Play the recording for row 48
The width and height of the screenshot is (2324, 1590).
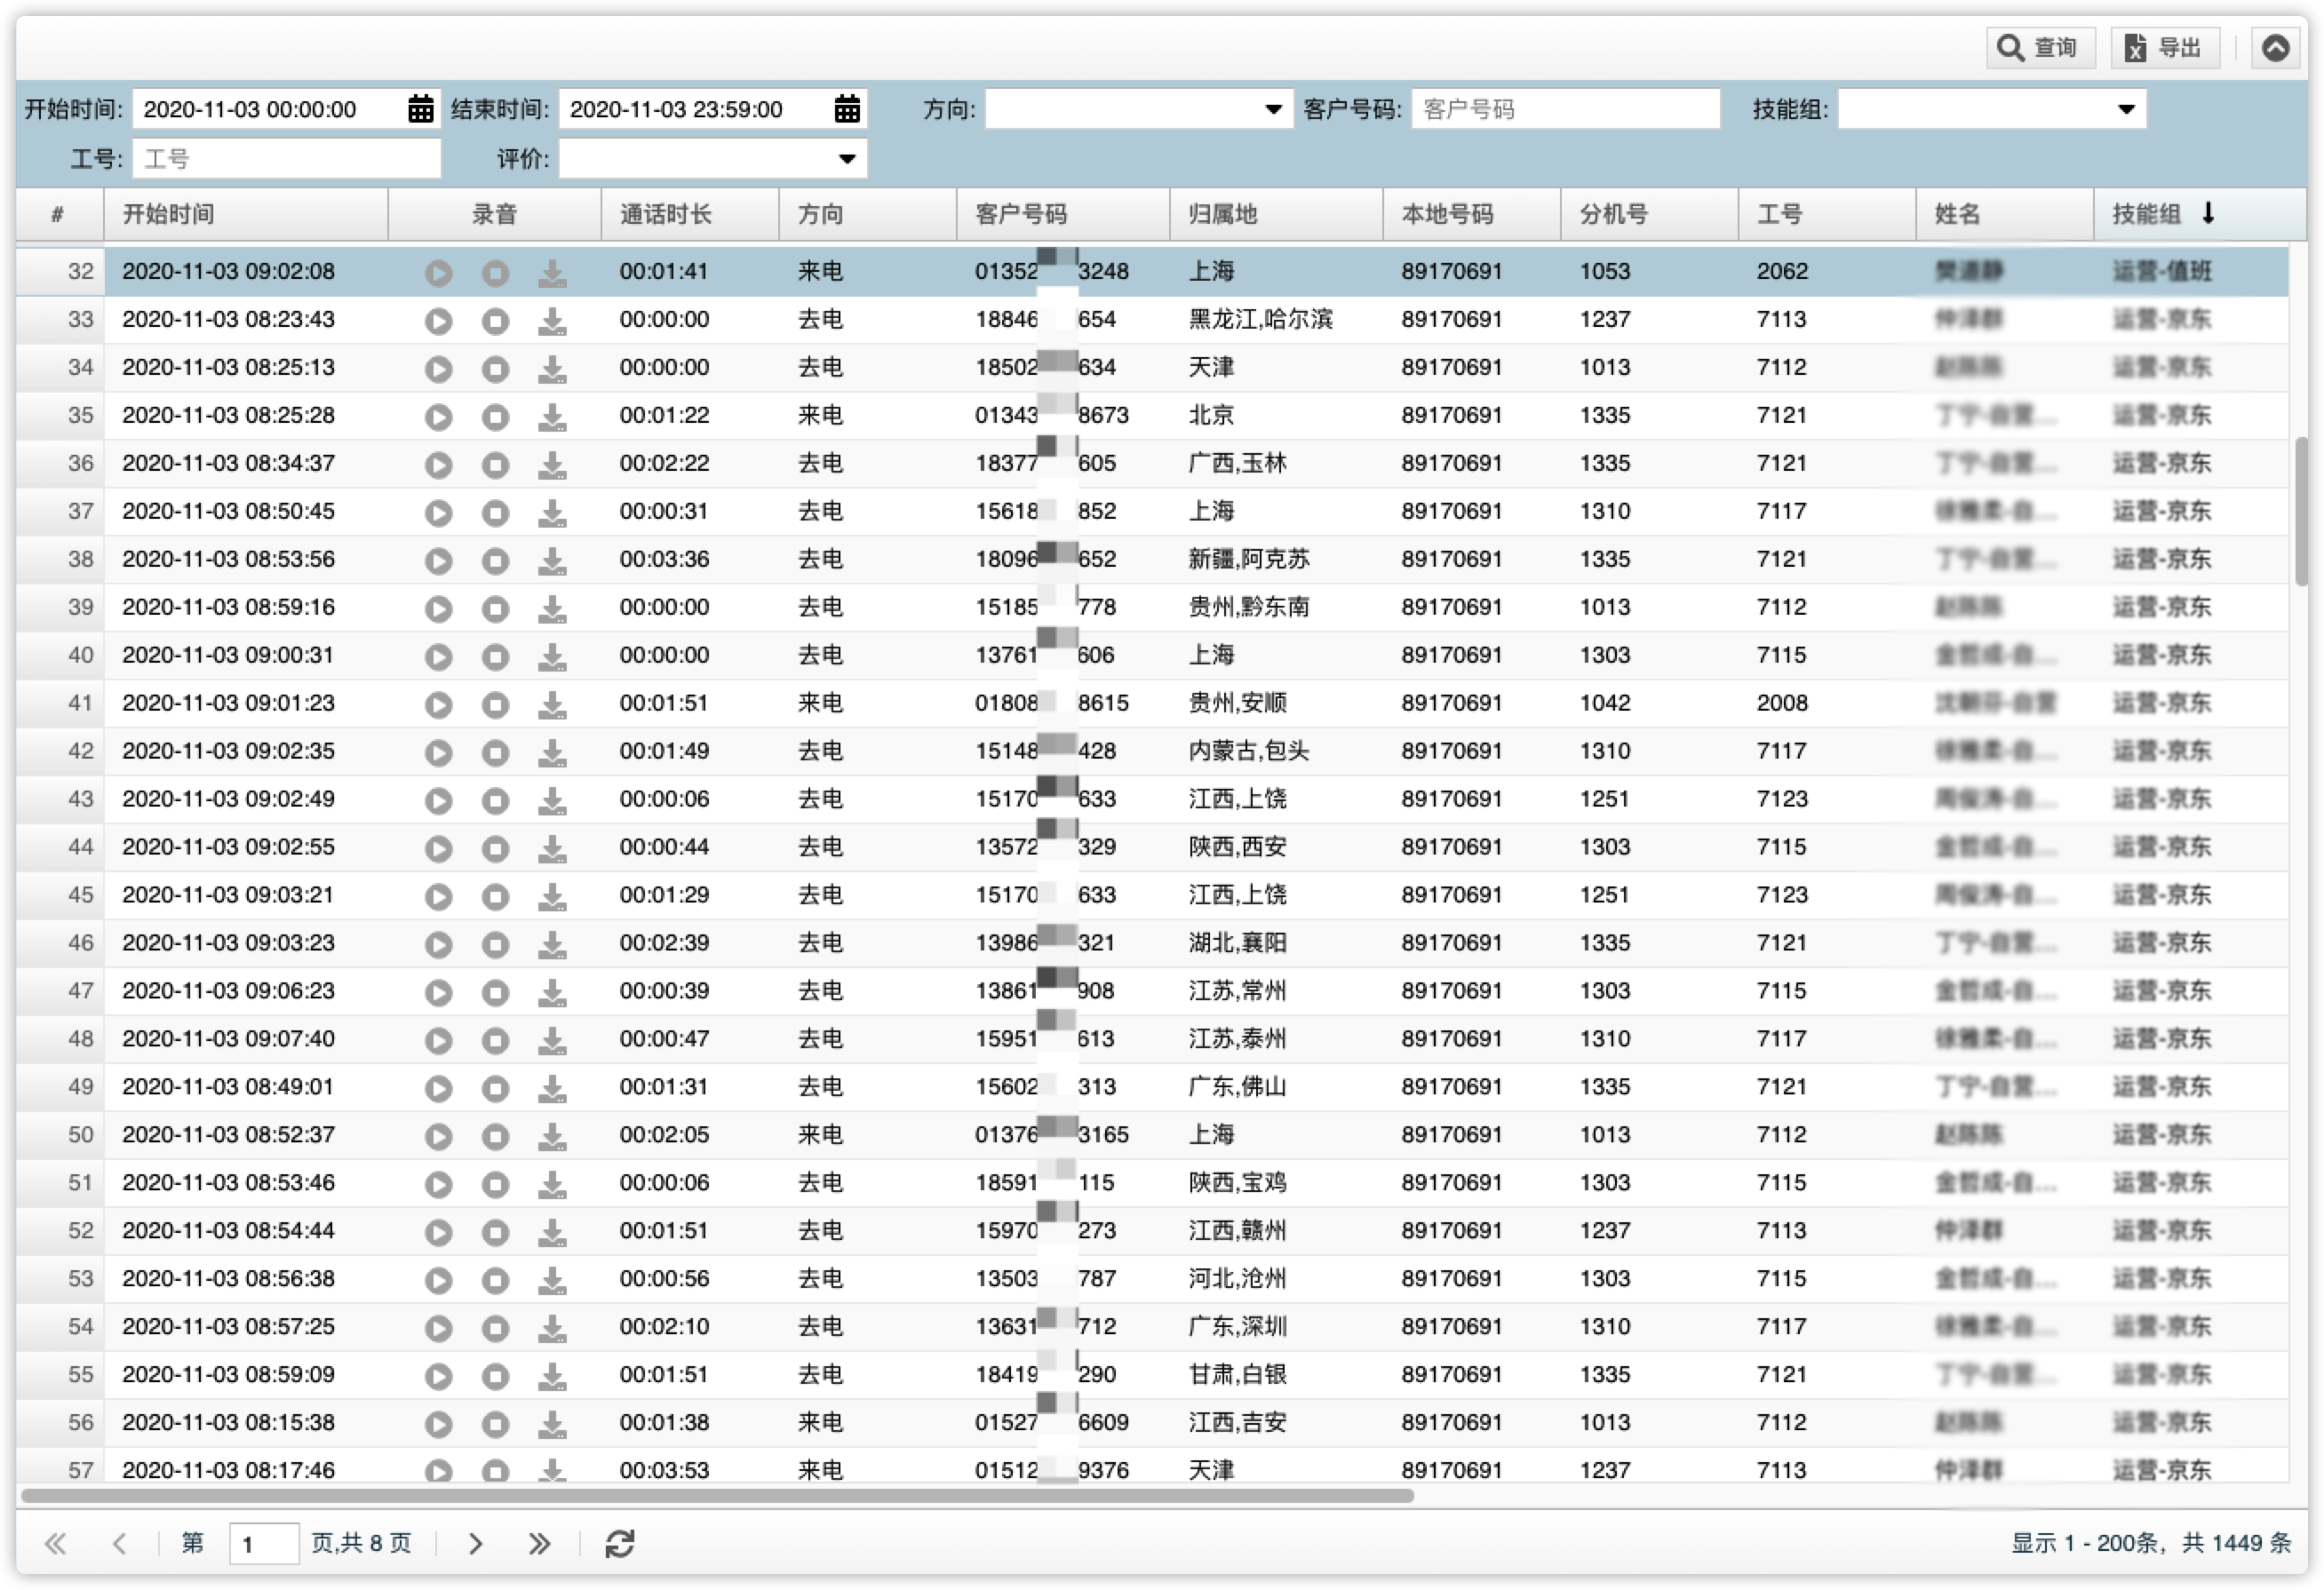pos(438,1041)
